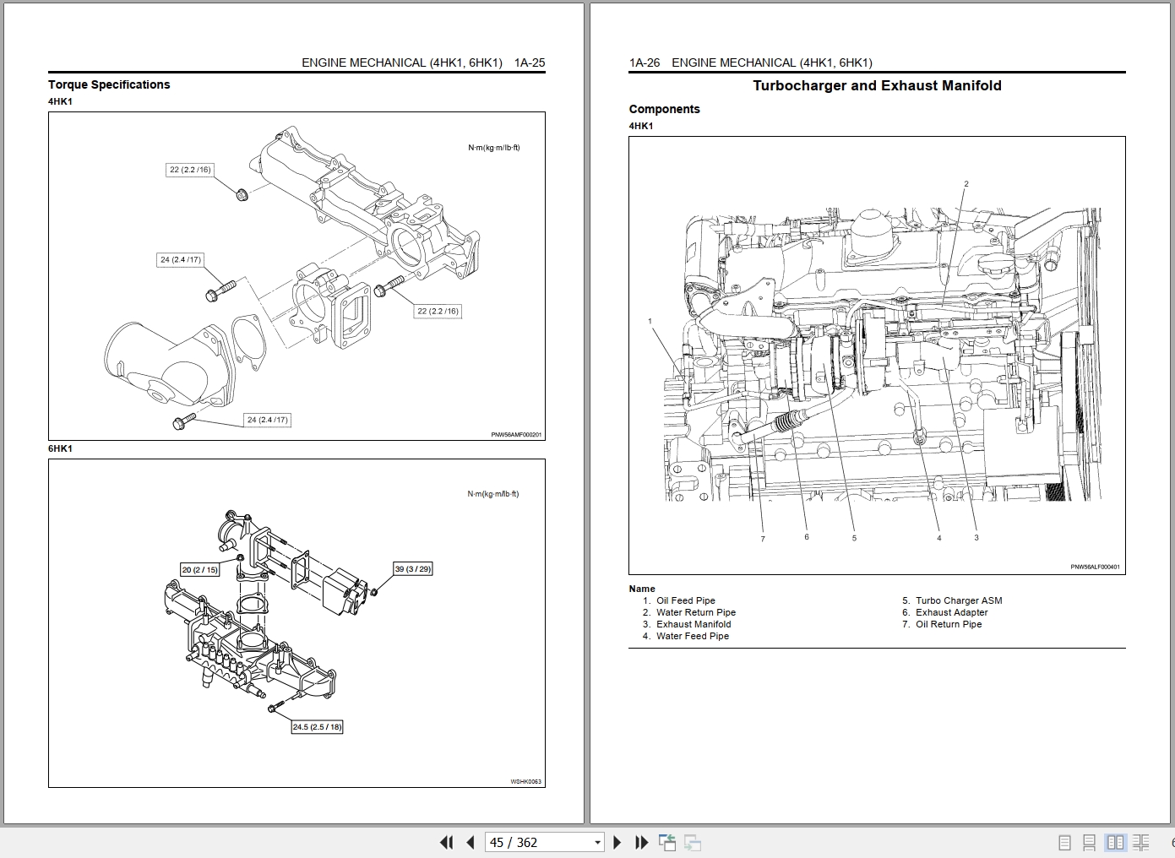This screenshot has width=1175, height=858.
Task: Toggle the facing pages layout off
Action: coord(1116,843)
